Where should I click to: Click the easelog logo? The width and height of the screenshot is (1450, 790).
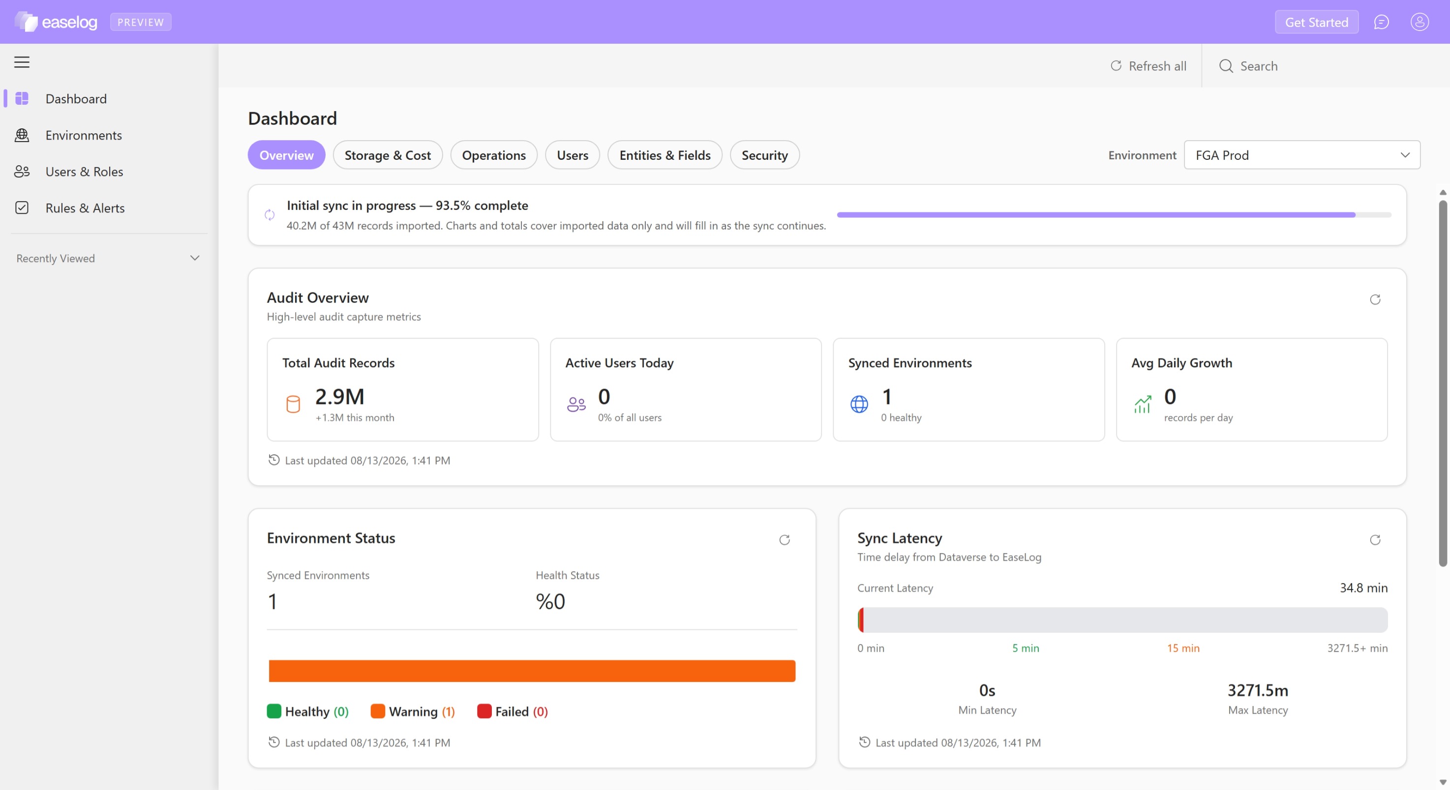pyautogui.click(x=56, y=22)
